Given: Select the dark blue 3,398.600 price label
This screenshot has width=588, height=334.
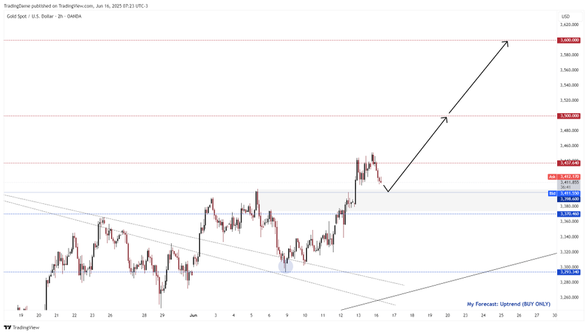Looking at the screenshot, I should pos(569,199).
